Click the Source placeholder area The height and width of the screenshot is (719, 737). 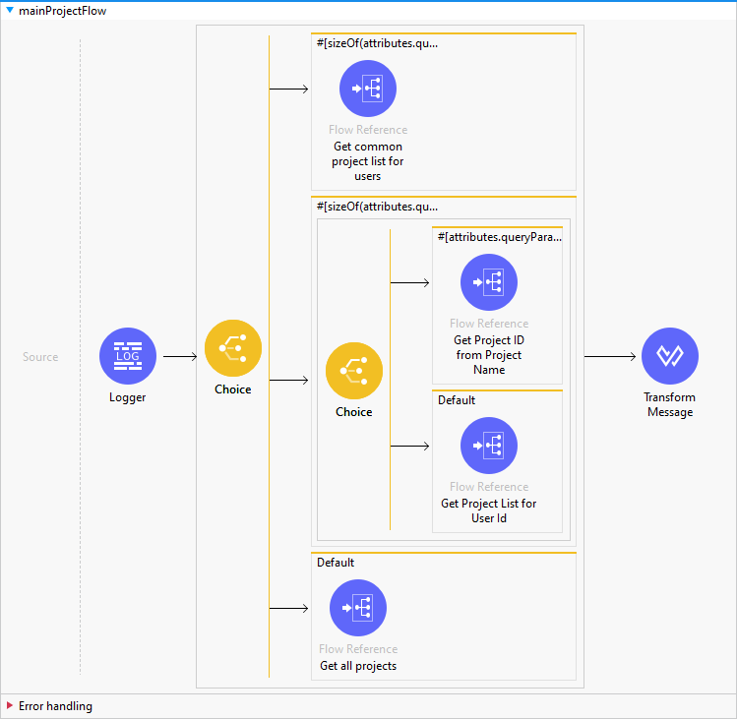click(x=40, y=357)
